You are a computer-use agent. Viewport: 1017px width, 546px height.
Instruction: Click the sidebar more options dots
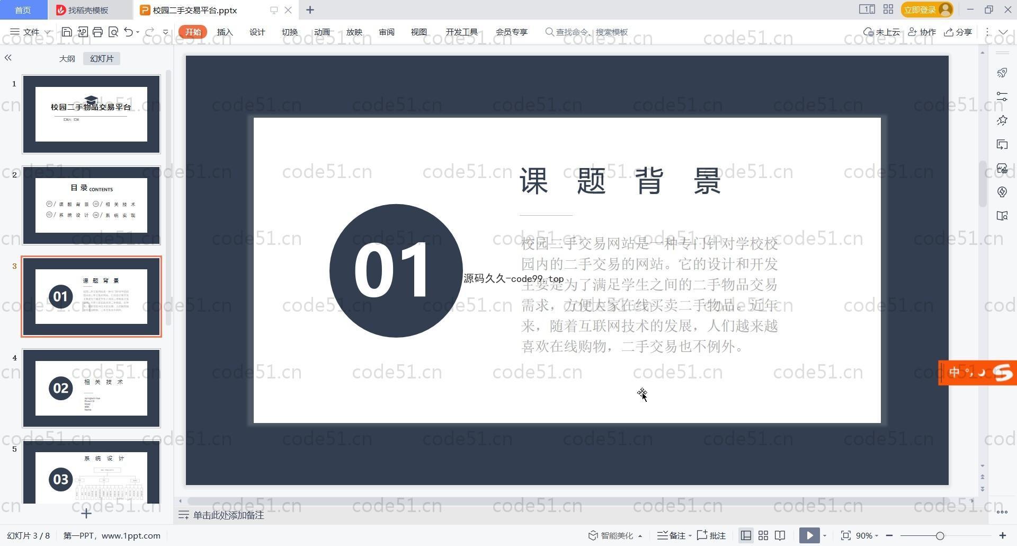pyautogui.click(x=1002, y=512)
